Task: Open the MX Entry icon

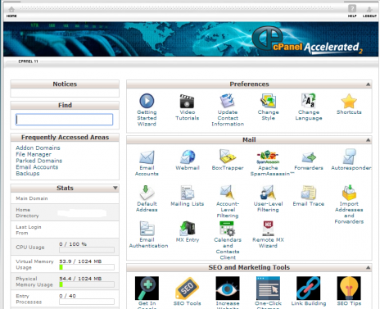Action: tap(188, 229)
